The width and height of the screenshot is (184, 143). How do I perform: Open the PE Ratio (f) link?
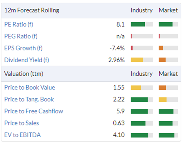pyautogui.click(x=19, y=25)
